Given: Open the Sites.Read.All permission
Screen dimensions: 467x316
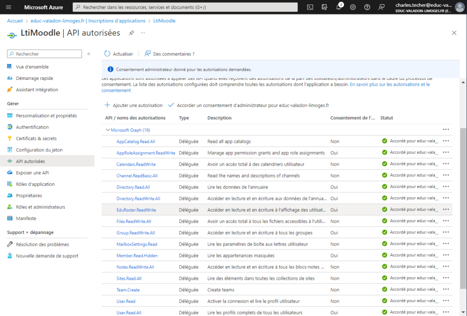Looking at the screenshot, I should coord(129,279).
